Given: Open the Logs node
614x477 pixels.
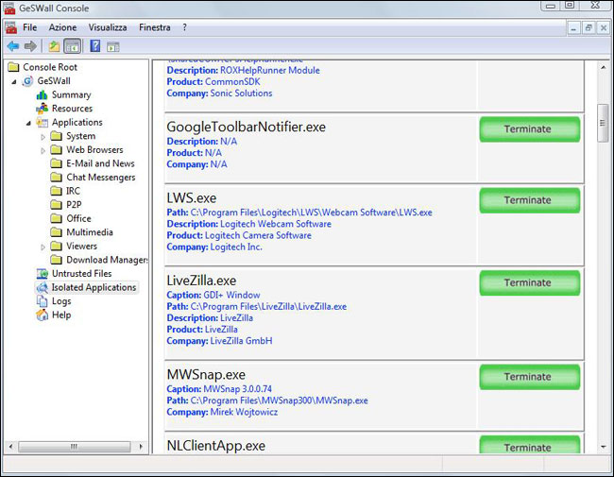Looking at the screenshot, I should (x=60, y=300).
